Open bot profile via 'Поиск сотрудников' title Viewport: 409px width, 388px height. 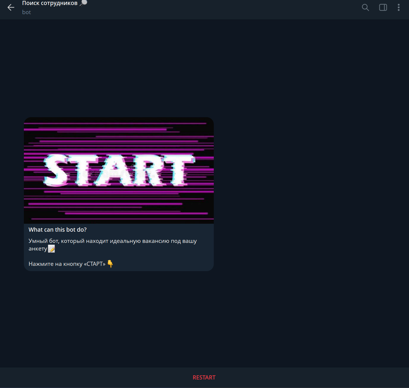[50, 3]
